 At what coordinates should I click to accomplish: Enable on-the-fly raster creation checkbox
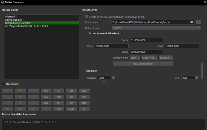pos(86,17)
